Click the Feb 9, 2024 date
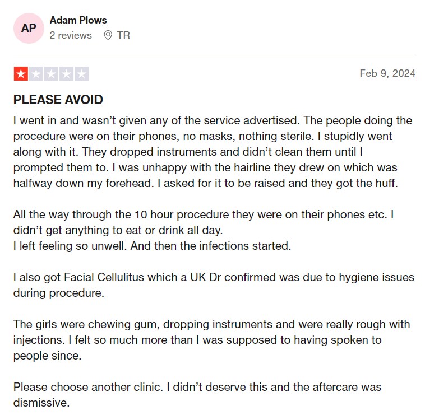Viewport: 425px width, 420px height. click(x=387, y=73)
